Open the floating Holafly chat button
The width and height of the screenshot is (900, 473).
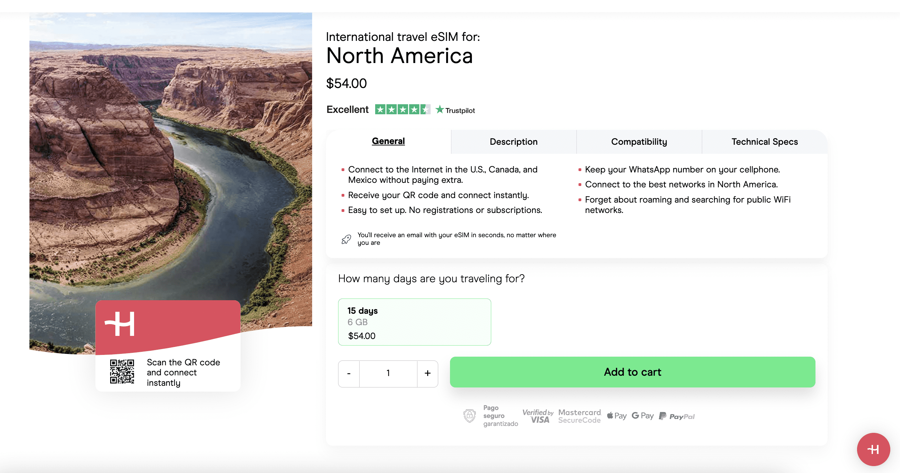coord(873,449)
